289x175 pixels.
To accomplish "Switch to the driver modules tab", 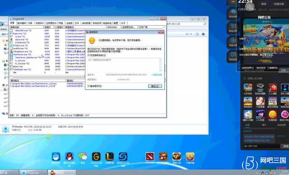I will [22, 23].
